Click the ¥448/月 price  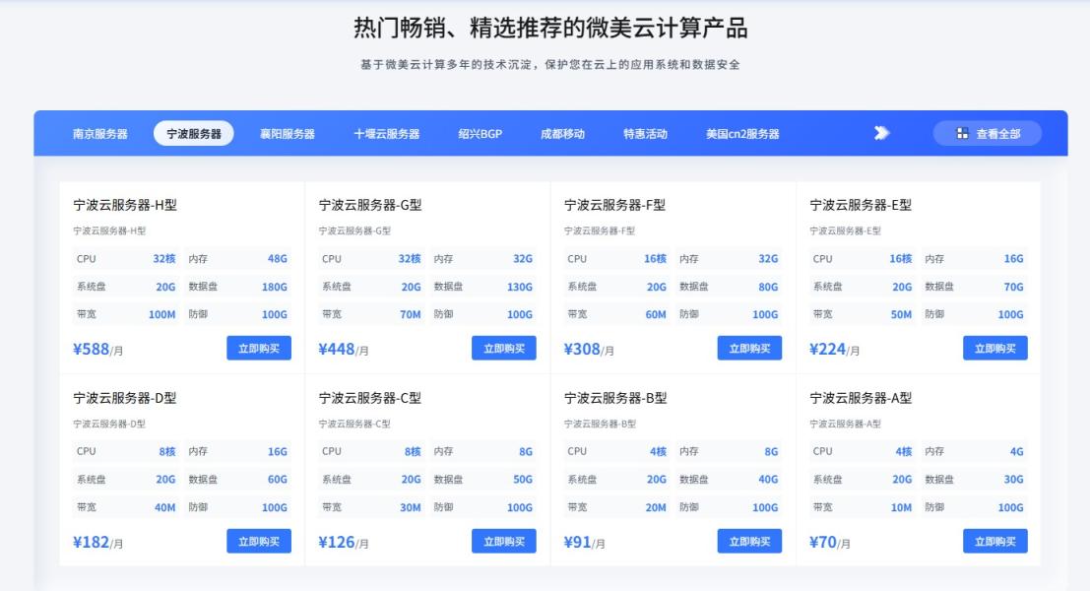tap(344, 349)
